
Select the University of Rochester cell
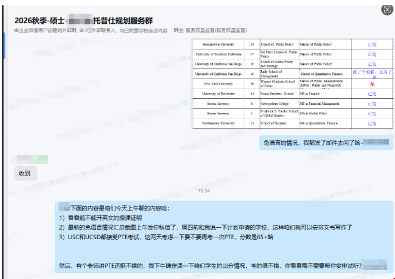219,93
